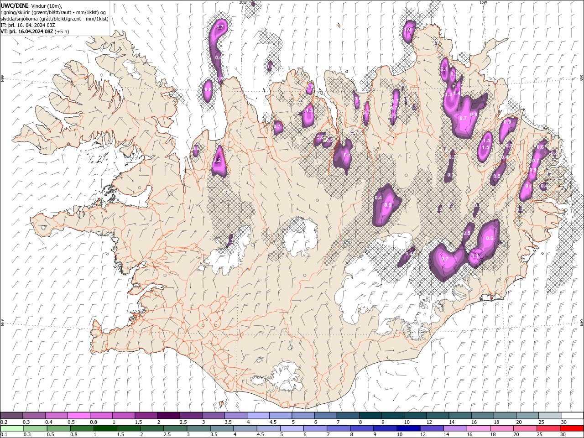Select the pale grey swatch between 25 and 30 in upper legend

pyautogui.click(x=549, y=416)
